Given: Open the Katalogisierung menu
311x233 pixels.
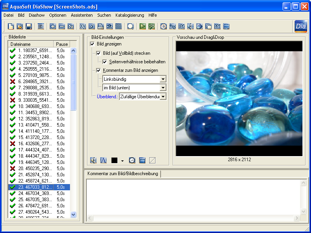Looking at the screenshot, I should coord(129,15).
